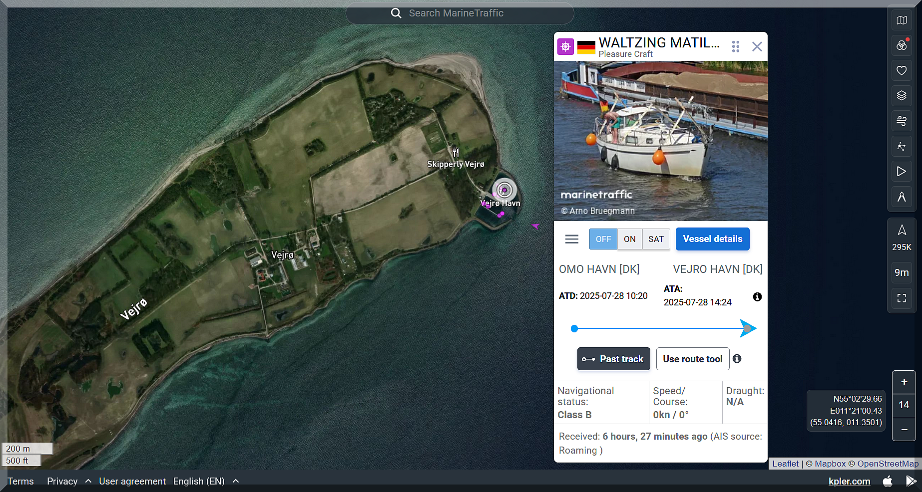Click the heart favorites icon
This screenshot has width=922, height=492.
tap(902, 70)
